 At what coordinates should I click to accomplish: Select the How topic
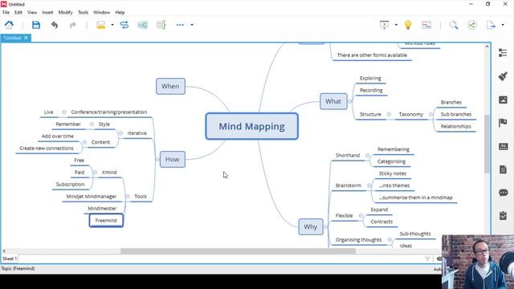tap(173, 160)
